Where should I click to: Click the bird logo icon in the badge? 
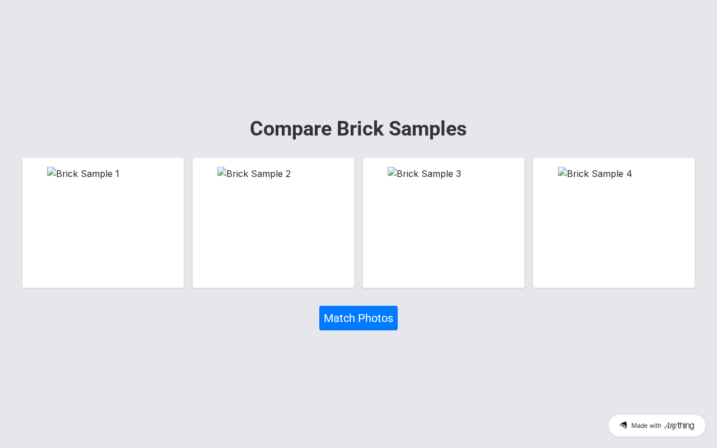(x=623, y=426)
